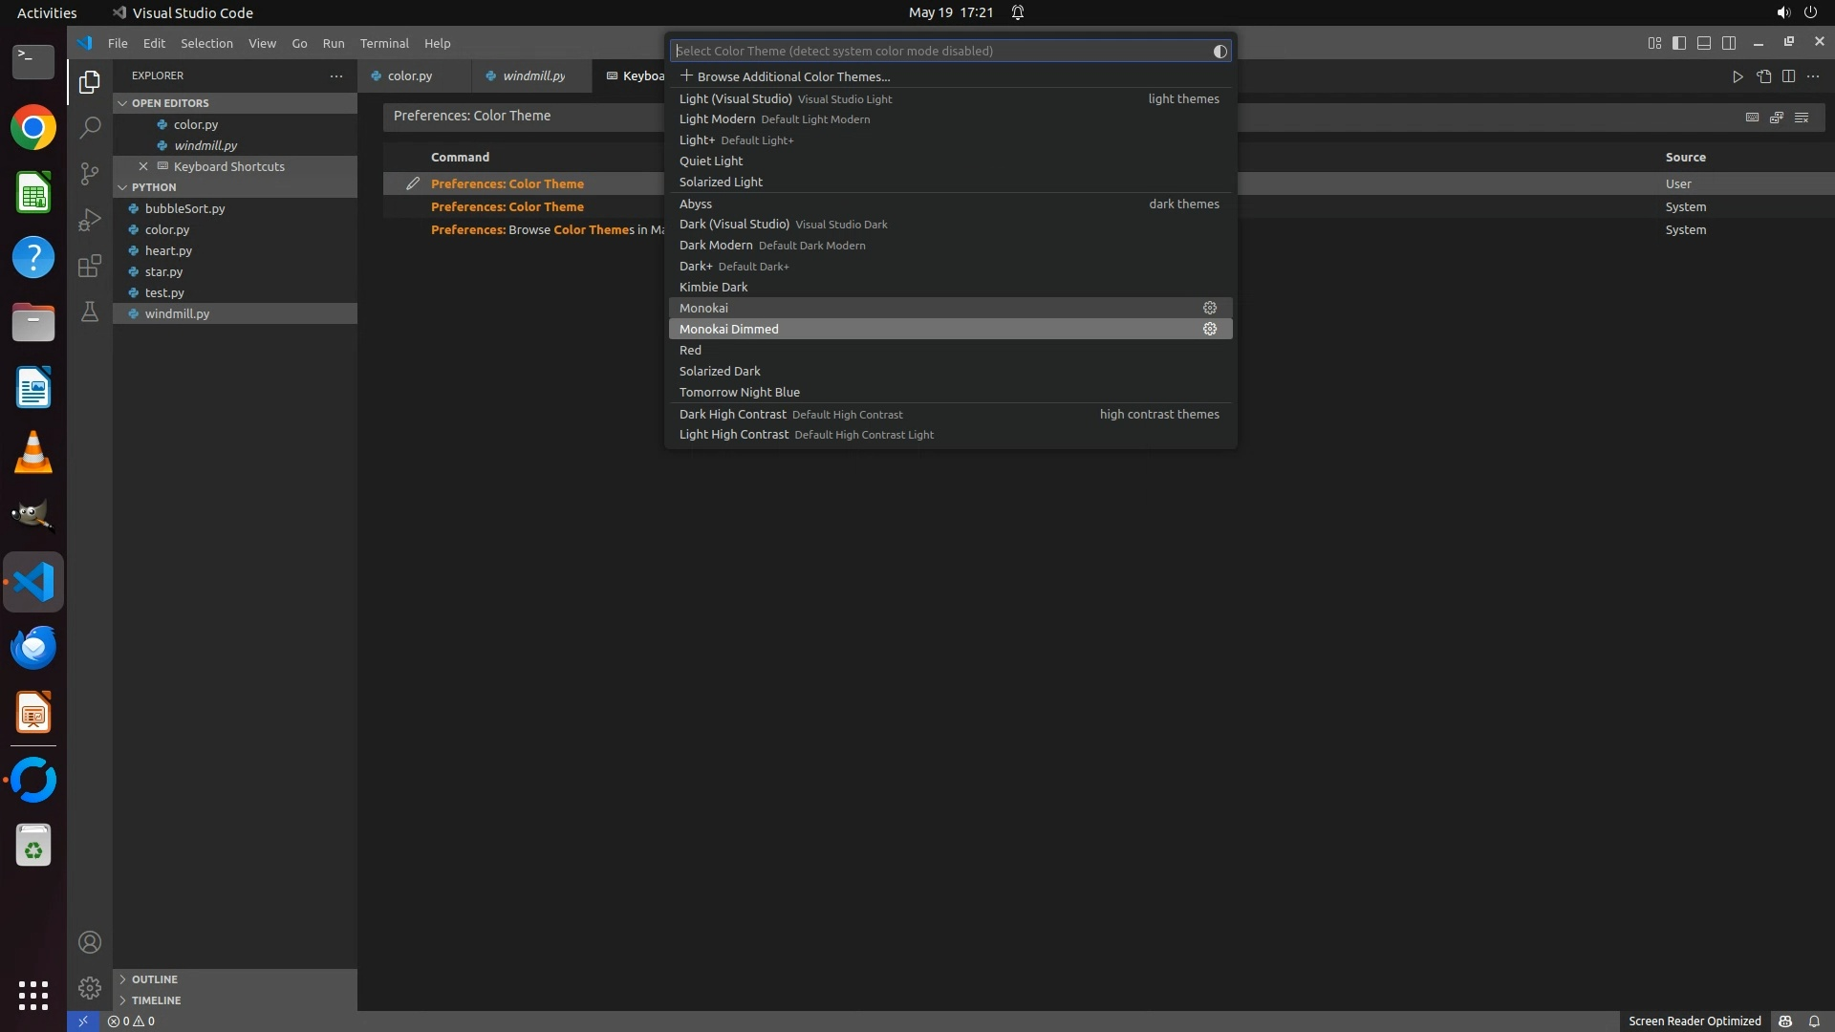This screenshot has height=1032, width=1835.
Task: Click the gear icon on Monokai Dimmed row
Action: pyautogui.click(x=1209, y=329)
